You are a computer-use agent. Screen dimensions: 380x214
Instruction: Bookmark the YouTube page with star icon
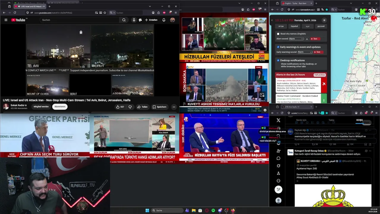point(105,12)
